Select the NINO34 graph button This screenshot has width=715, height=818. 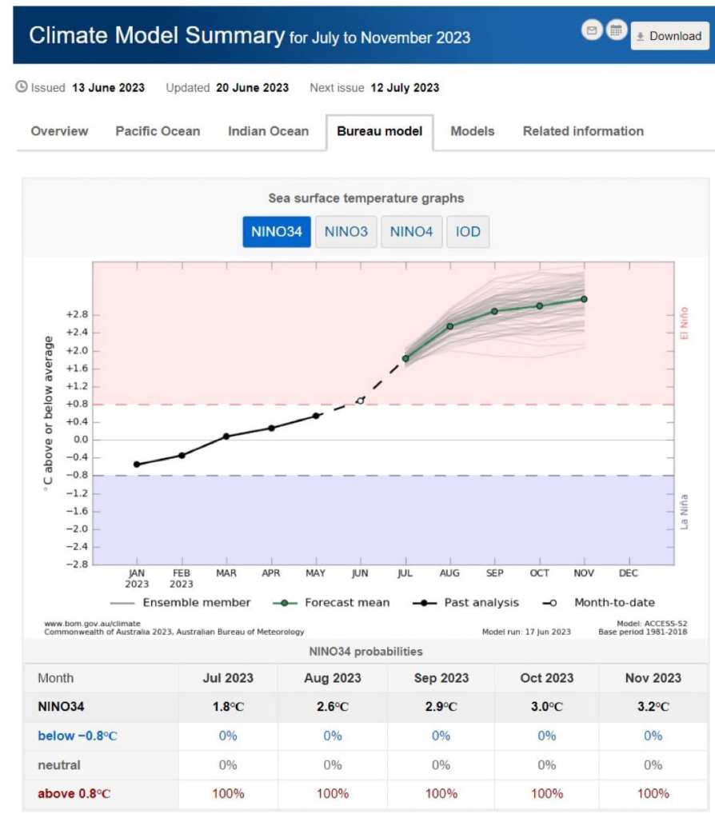[276, 232]
